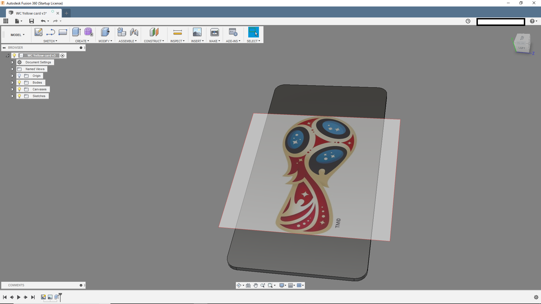Open the data panel grid icon
Screen dimensions: 541x304
(x=6, y=21)
